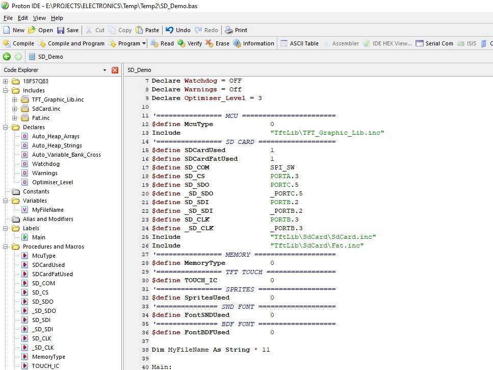The width and height of the screenshot is (493, 370).
Task: Click the Copy icon
Action: [x=112, y=30]
